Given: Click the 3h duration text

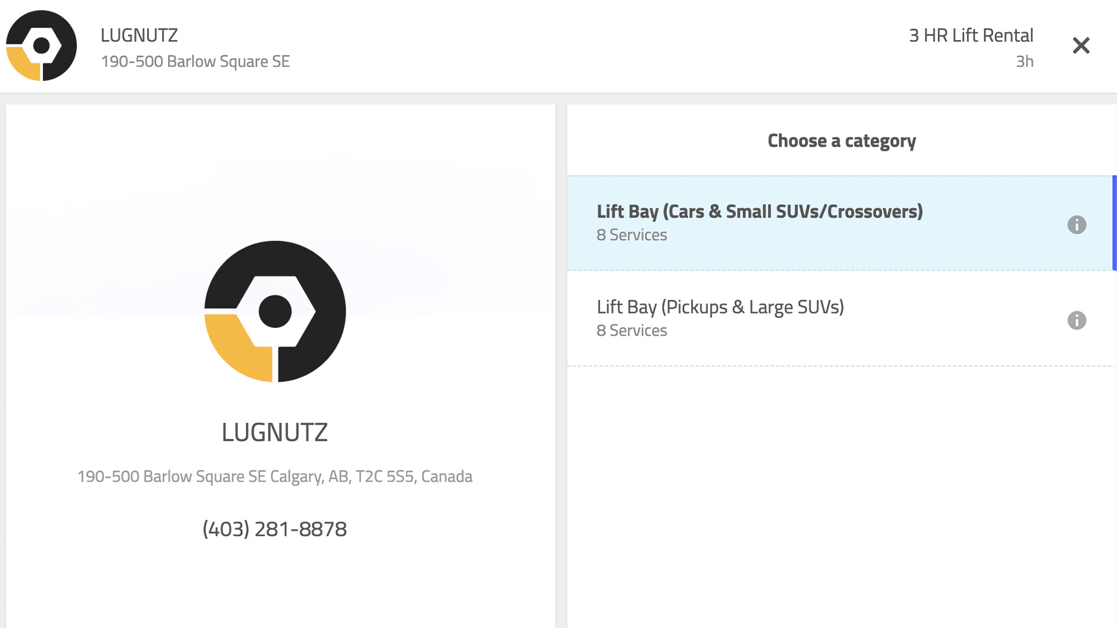Looking at the screenshot, I should click(x=1024, y=62).
